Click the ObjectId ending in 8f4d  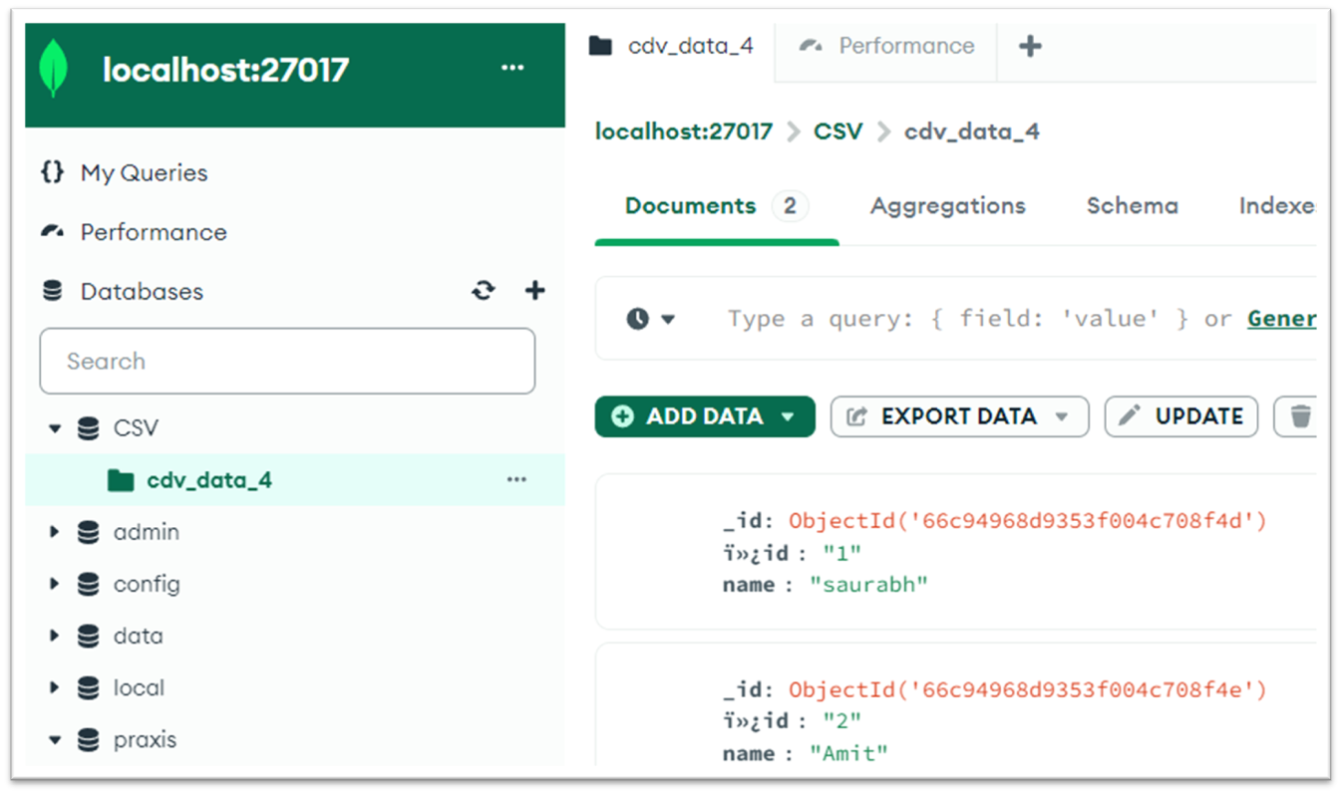pos(1027,521)
